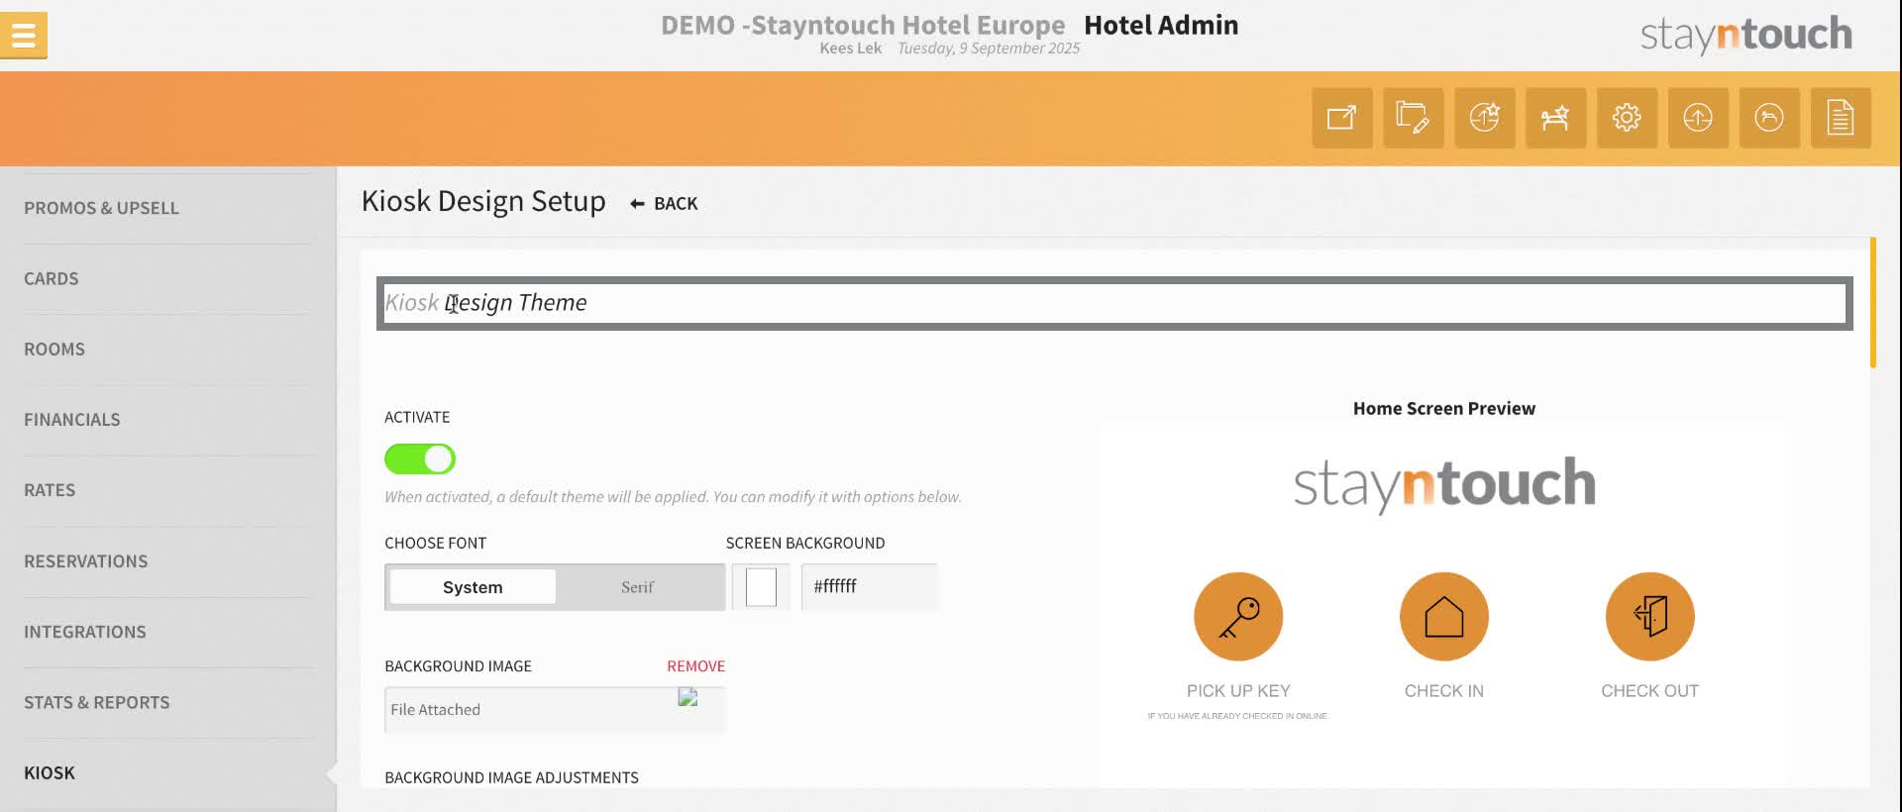Click the CHECK OUT label
Viewport: 1902px width, 812px height.
coord(1650,691)
